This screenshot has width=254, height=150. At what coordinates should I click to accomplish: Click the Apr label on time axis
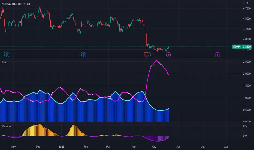(134, 147)
